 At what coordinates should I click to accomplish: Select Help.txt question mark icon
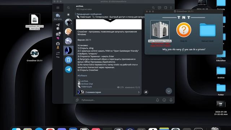(184, 30)
